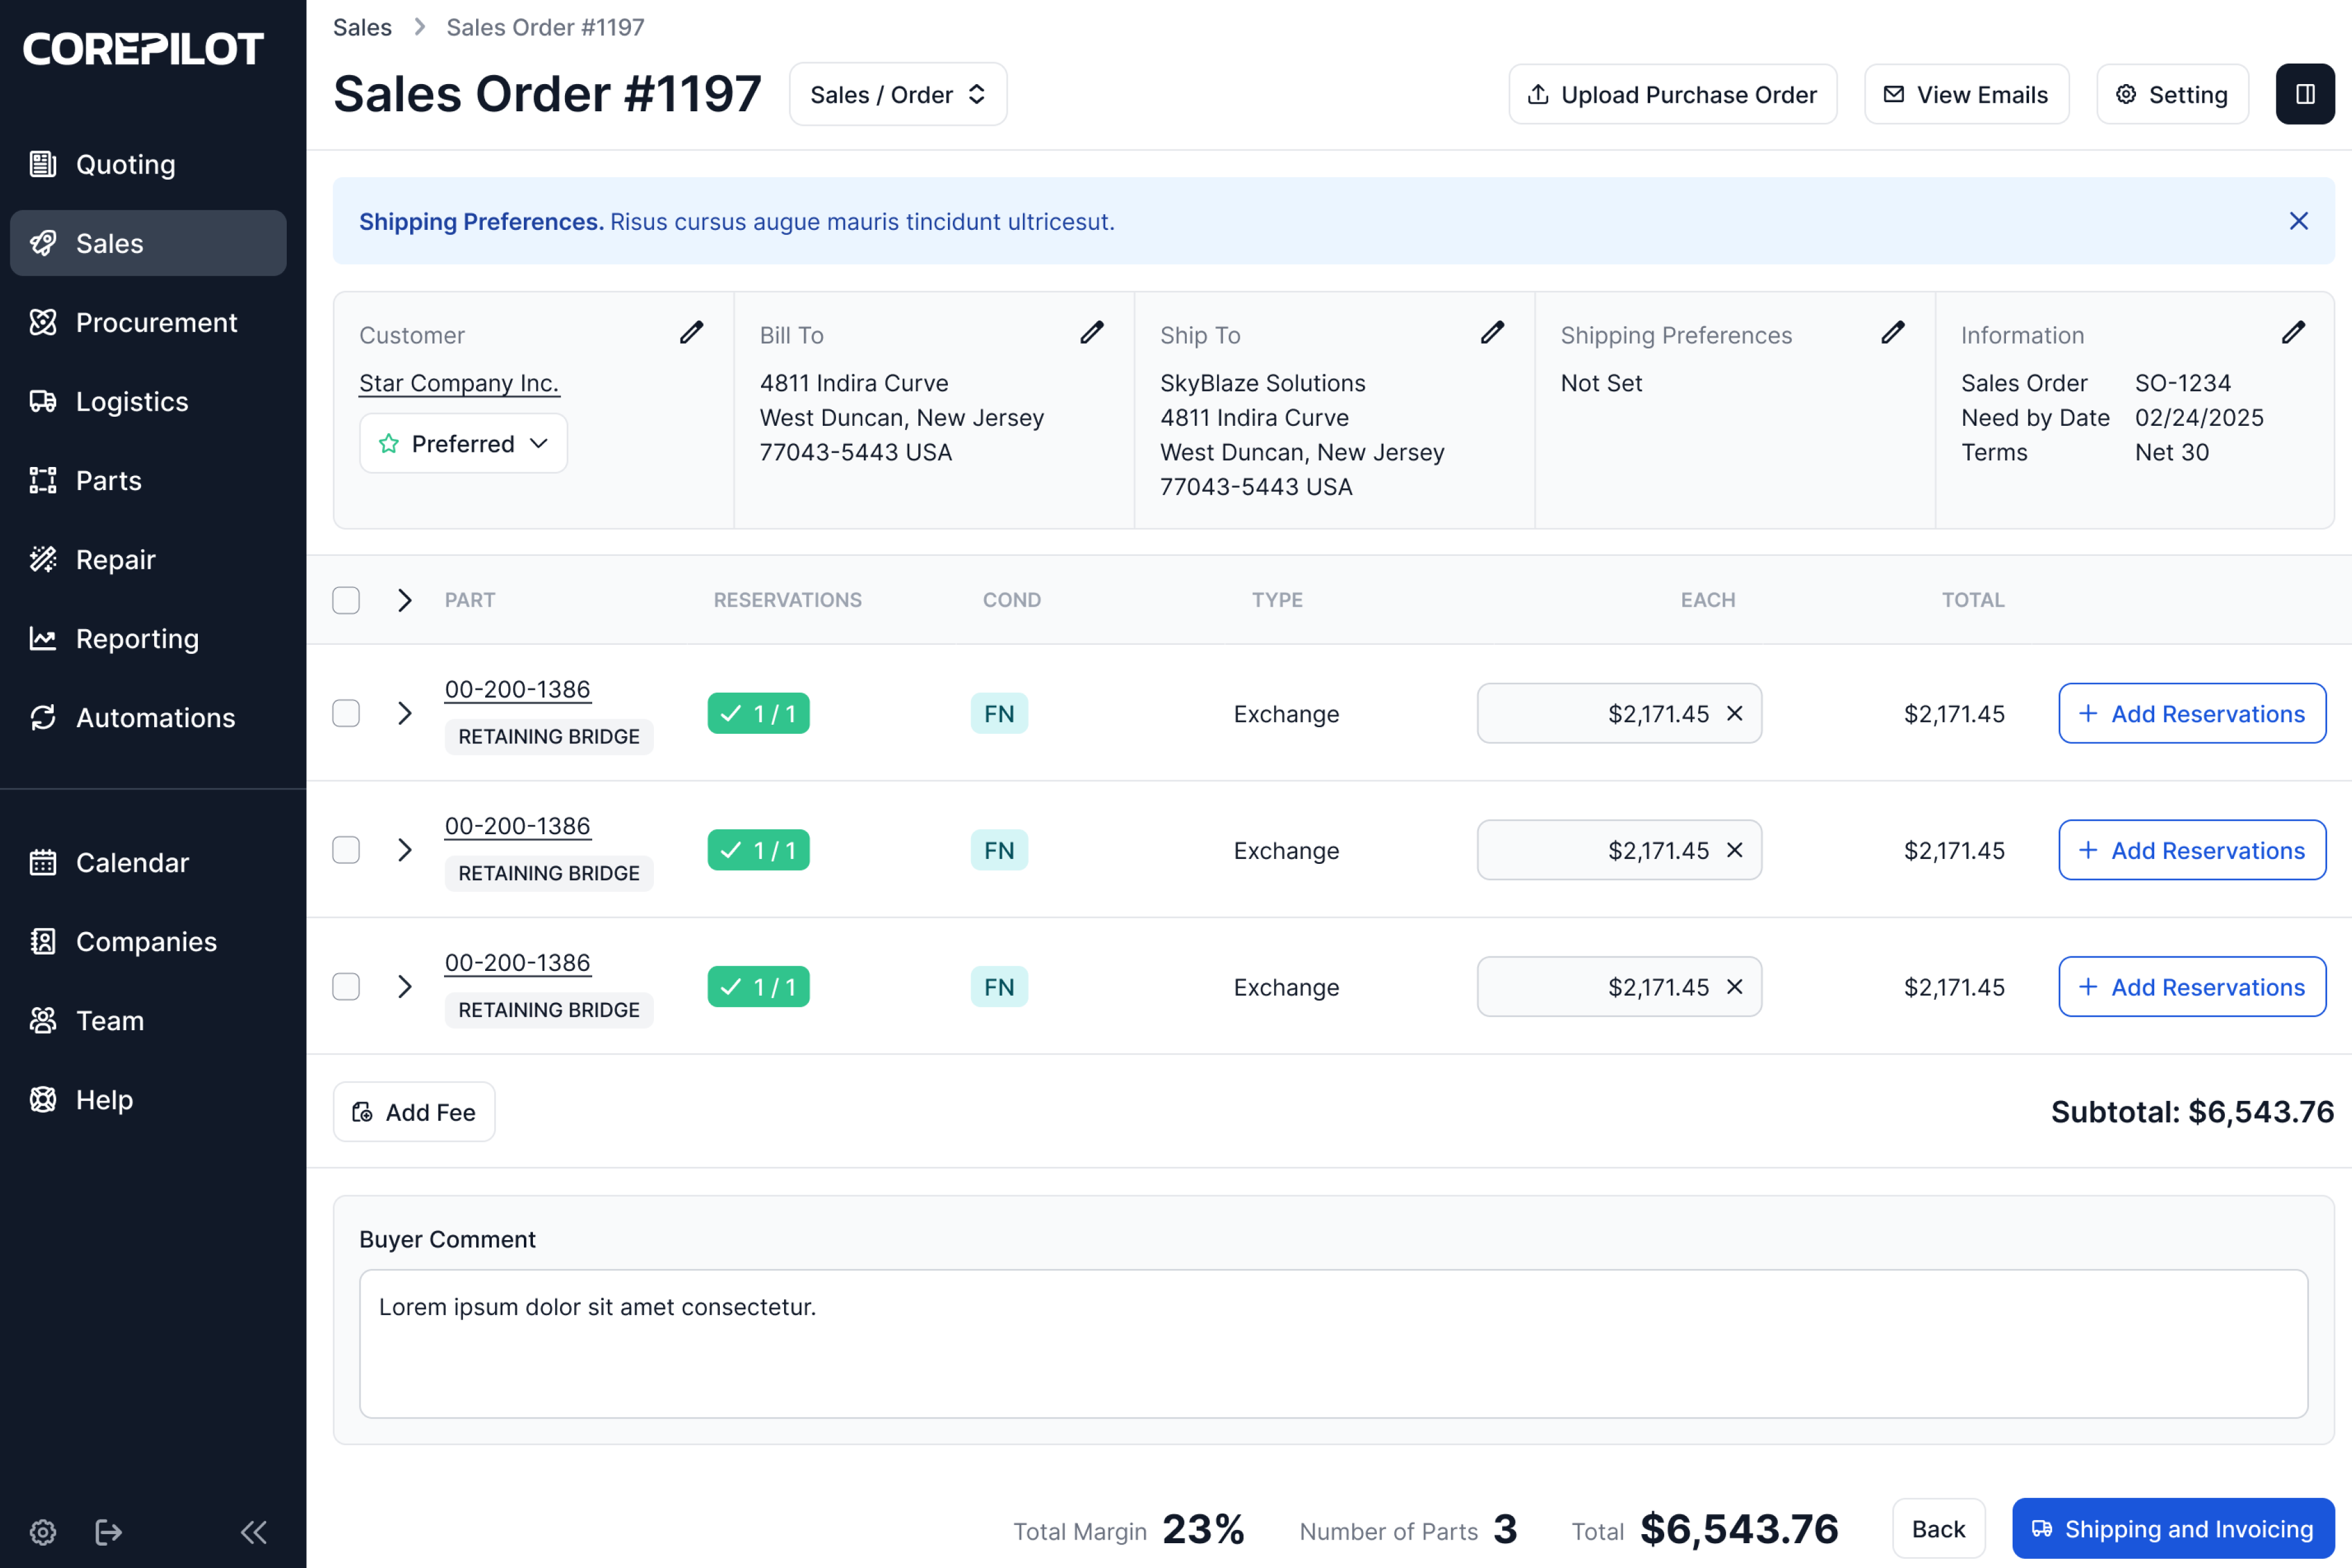This screenshot has height=1568, width=2352.
Task: Clear the first row's each price
Action: click(x=1735, y=713)
